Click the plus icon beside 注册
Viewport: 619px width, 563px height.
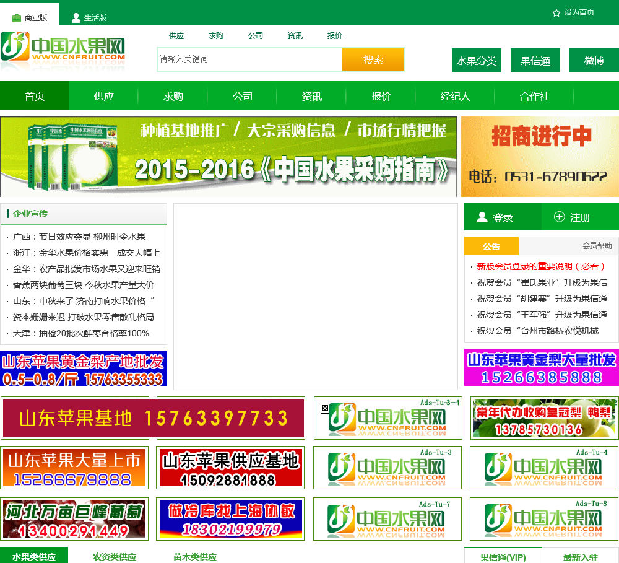(560, 217)
